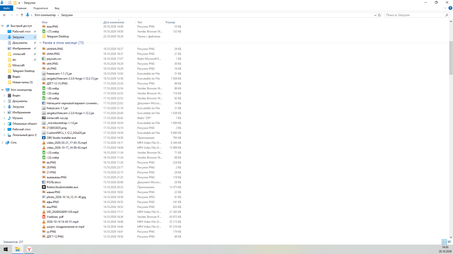Select the file _mixinbootstrap-1.1.0.jar
The width and height of the screenshot is (453, 254).
(x=62, y=123)
